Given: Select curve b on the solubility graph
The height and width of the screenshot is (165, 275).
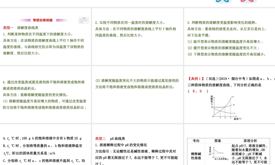Looking at the screenshot, I should (234, 105).
